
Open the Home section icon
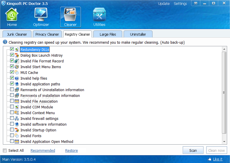(12, 15)
